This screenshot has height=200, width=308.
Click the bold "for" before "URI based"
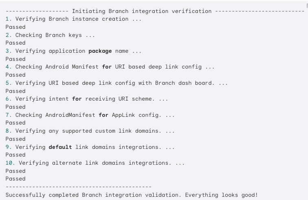click(107, 67)
